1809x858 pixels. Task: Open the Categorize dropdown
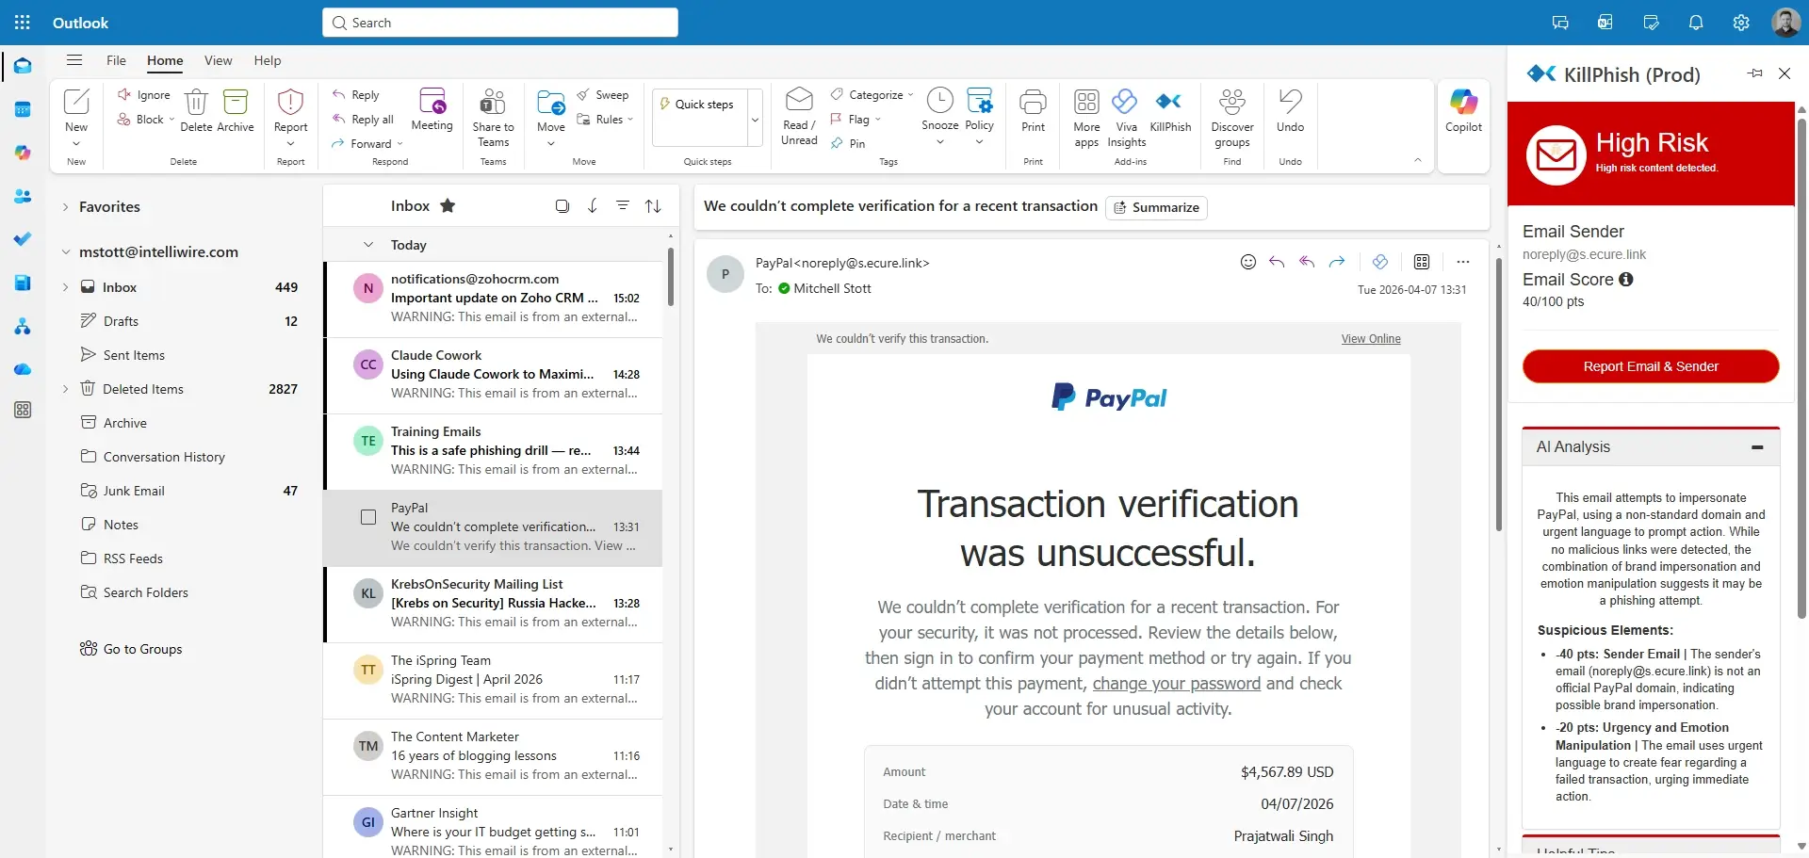tap(872, 94)
